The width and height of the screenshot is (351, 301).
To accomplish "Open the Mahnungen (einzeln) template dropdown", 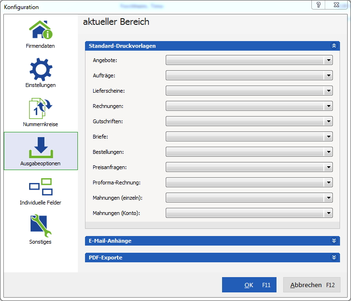I will click(x=249, y=197).
